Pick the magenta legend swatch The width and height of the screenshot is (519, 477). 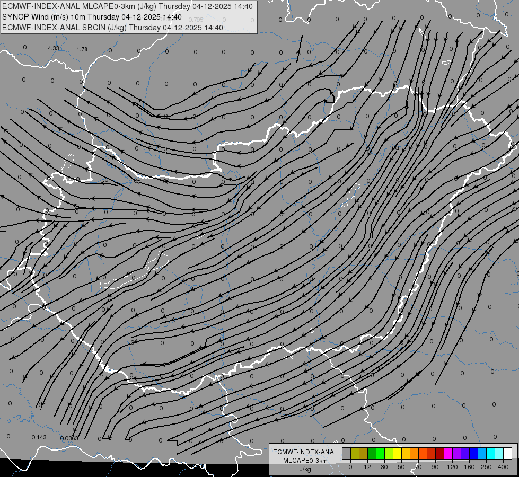(x=448, y=453)
